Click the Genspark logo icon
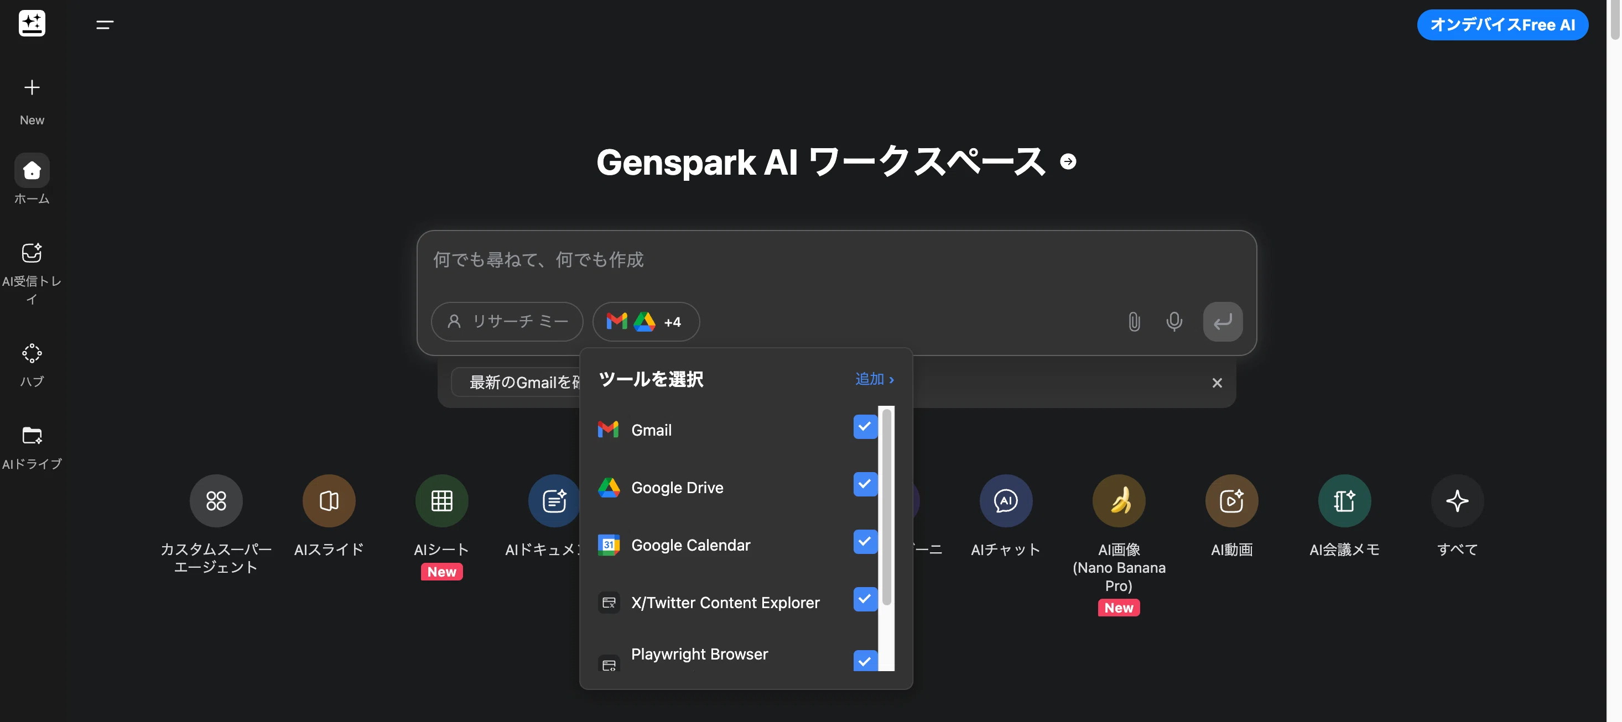The height and width of the screenshot is (722, 1622). 32,23
